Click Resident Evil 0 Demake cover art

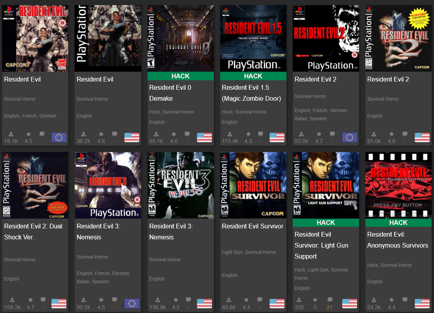point(181,38)
